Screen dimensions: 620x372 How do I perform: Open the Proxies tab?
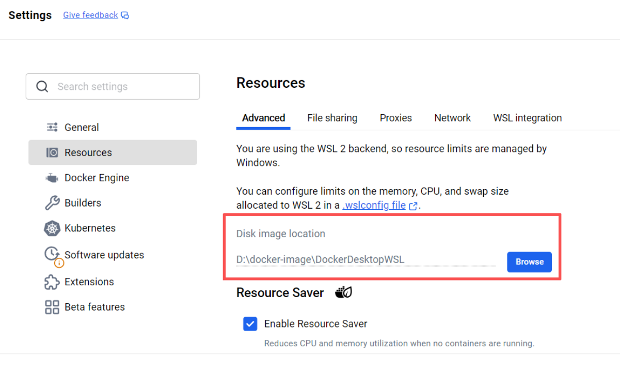tap(395, 118)
